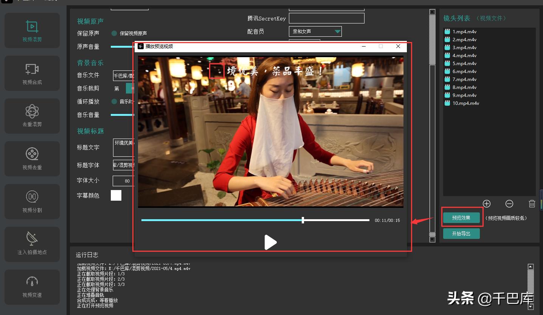The height and width of the screenshot is (315, 543).
Task: Select the 去重混剪 sidebar icon
Action: [x=32, y=116]
